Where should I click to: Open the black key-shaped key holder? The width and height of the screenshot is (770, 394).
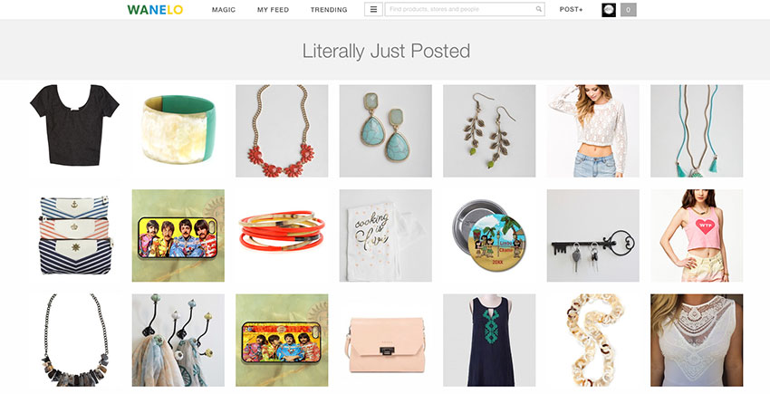point(593,235)
